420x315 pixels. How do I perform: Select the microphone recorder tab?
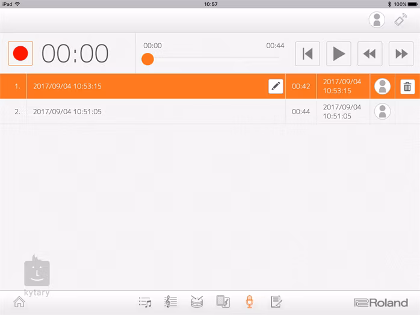(x=249, y=302)
